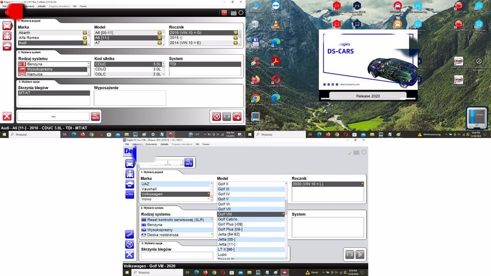
Task: Click the Release 2020 button on DS-CARS splash
Action: (x=368, y=96)
